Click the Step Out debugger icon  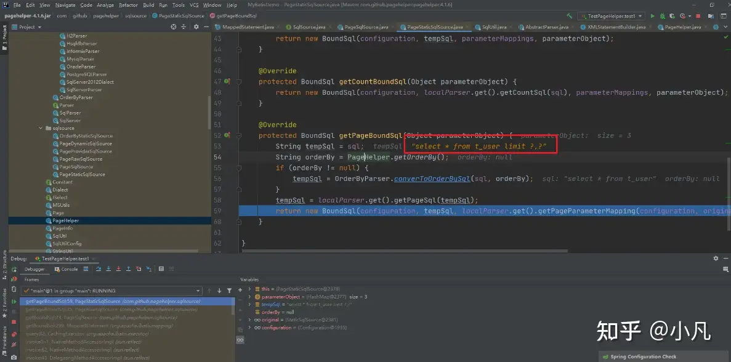point(129,269)
